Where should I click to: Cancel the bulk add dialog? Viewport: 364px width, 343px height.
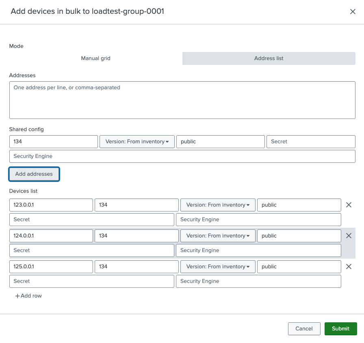[x=304, y=329]
